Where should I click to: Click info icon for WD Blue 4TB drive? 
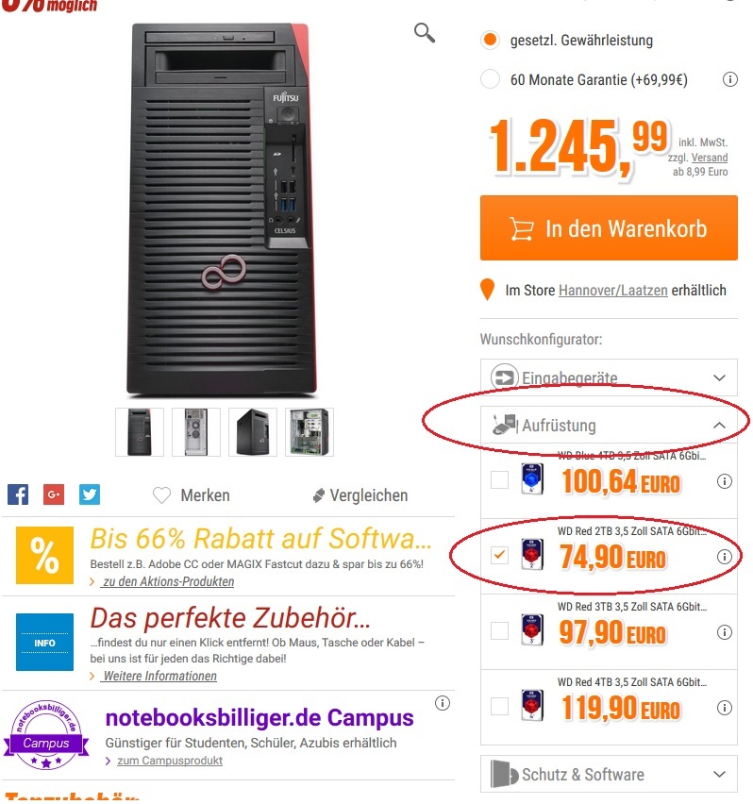tap(725, 481)
